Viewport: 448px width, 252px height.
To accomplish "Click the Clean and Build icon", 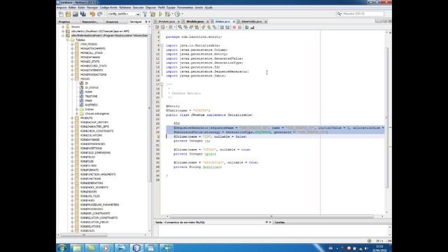I will [x=153, y=14].
